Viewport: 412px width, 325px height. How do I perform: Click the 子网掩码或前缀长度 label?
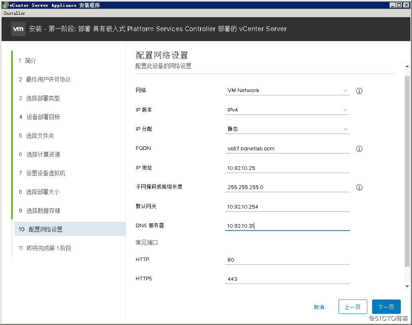159,187
